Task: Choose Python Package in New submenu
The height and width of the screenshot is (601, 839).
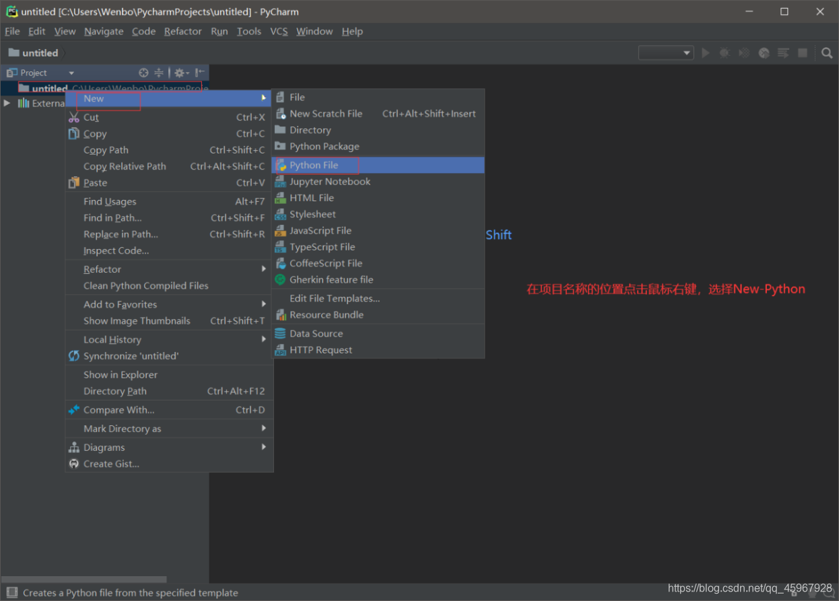Action: (378, 146)
